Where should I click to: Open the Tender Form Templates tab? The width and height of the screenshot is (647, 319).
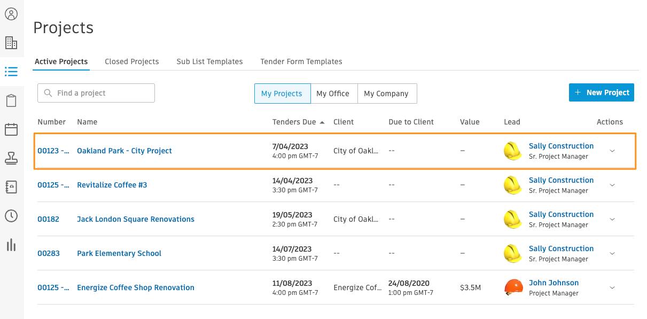click(301, 61)
